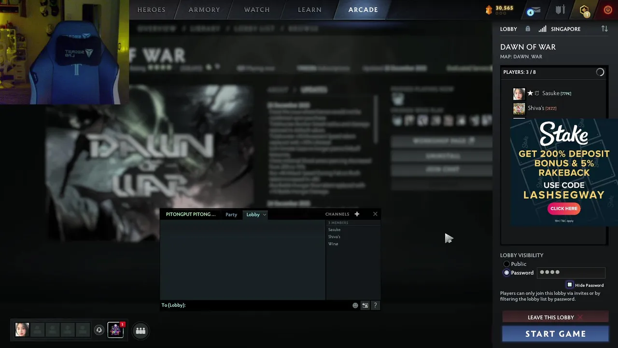This screenshot has width=618, height=348.
Task: Switch to the PITONGPUT PITONG chat tab
Action: coord(191,214)
